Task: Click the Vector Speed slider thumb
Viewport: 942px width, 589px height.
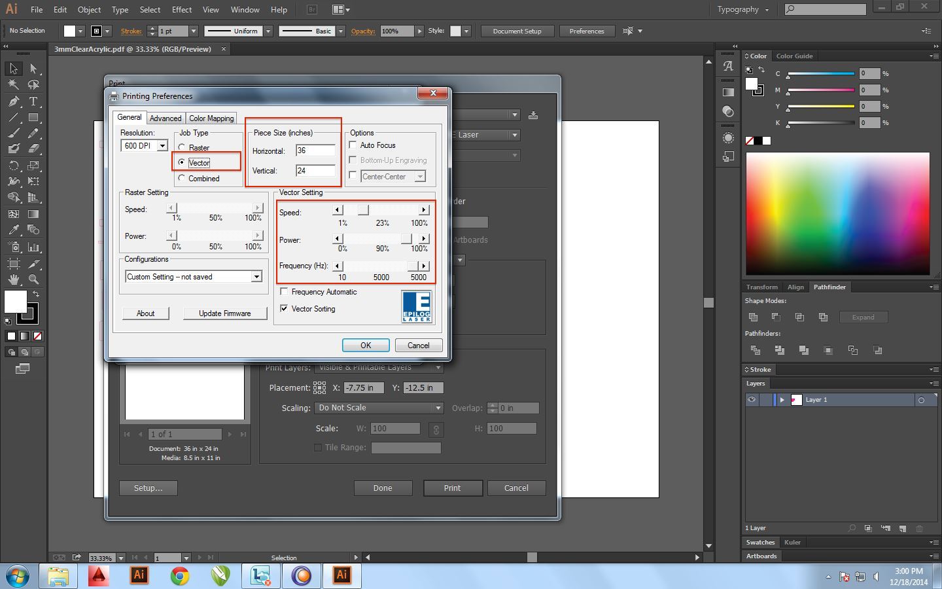Action: click(x=363, y=210)
